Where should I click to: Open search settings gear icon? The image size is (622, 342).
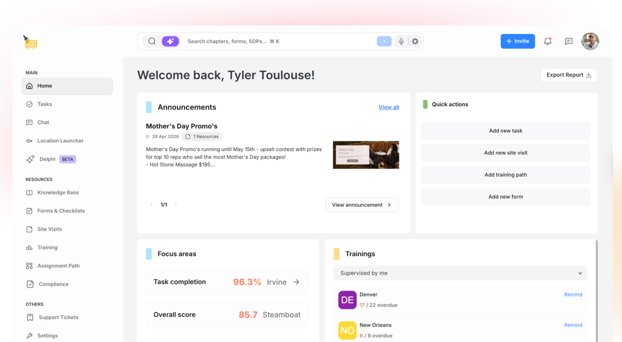tap(415, 41)
